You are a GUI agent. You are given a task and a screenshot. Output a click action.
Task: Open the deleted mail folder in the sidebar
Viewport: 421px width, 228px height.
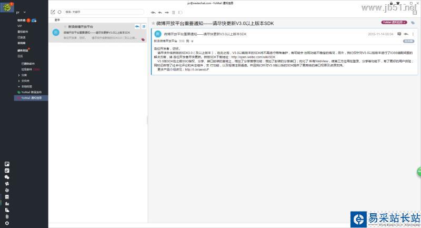[28, 64]
